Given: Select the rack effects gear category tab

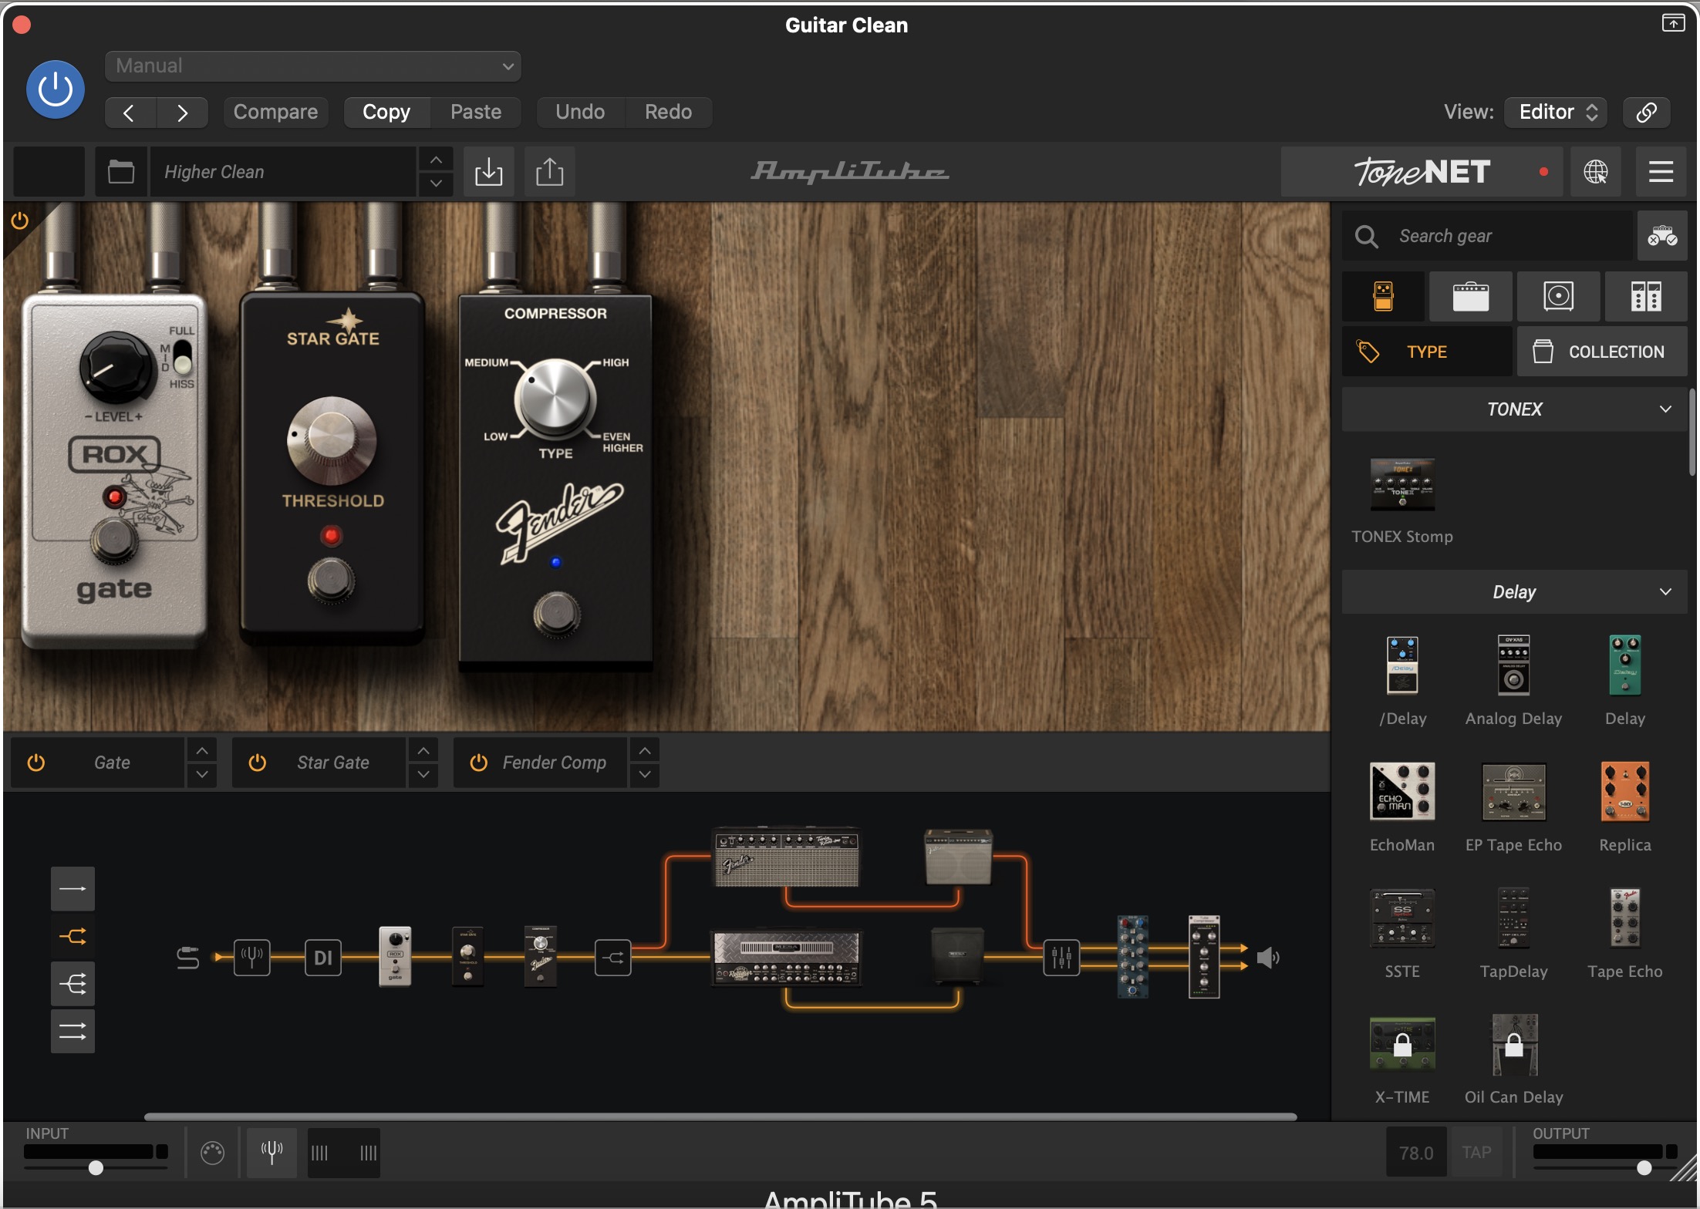Looking at the screenshot, I should 1646,296.
